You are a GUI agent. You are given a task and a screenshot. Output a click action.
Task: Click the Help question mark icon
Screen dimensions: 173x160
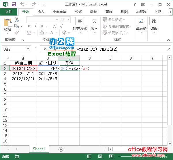(x=135, y=4)
